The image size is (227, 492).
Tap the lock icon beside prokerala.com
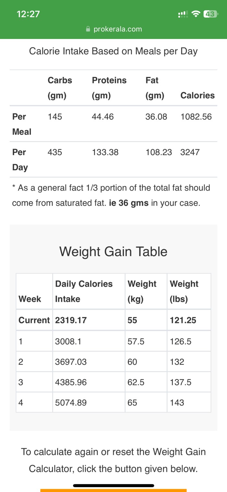(x=88, y=29)
